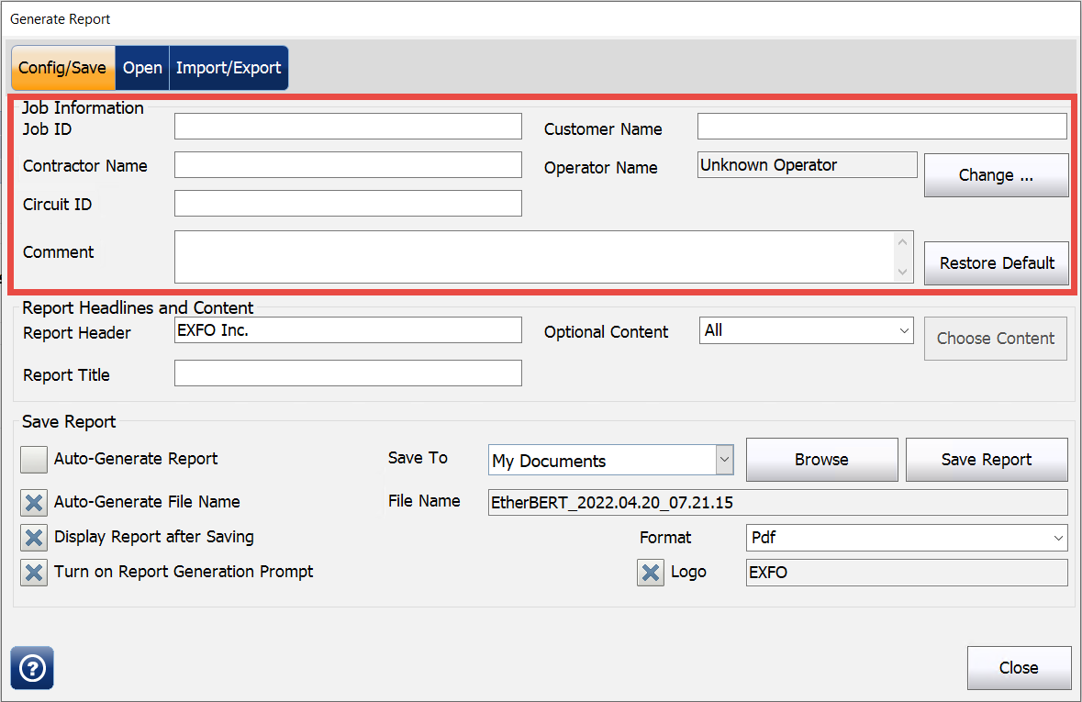Toggle Display Report after Saving checkbox
The image size is (1082, 702).
pyautogui.click(x=34, y=538)
